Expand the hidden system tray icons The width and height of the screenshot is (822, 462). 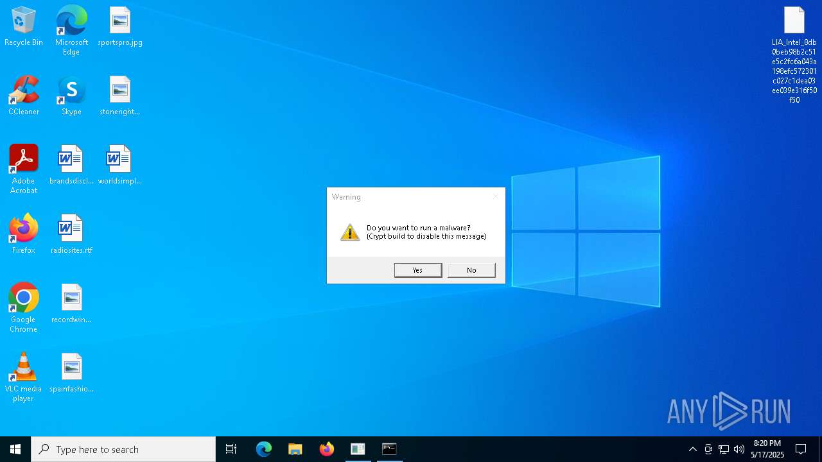[693, 449]
